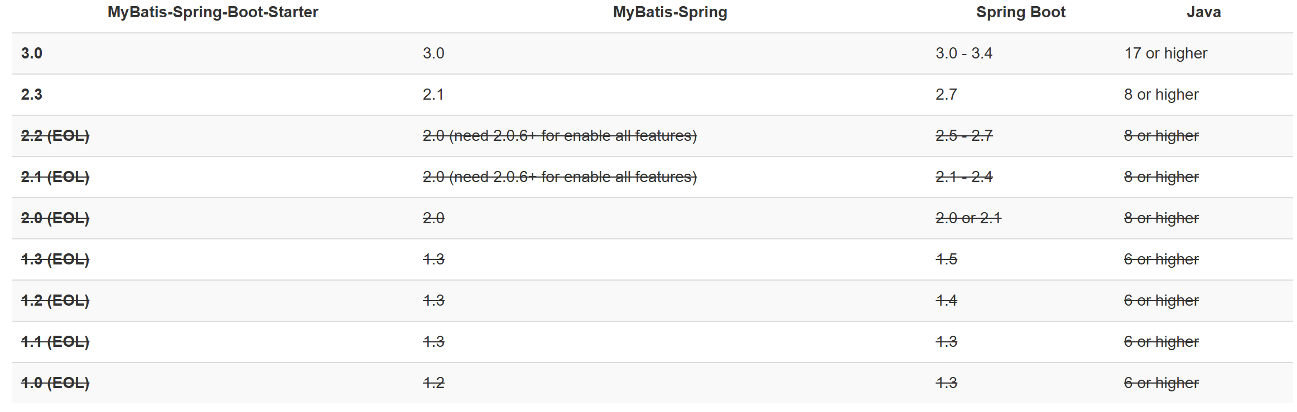1297x412 pixels.
Task: Click the MyBatis-Spring column header
Action: click(670, 12)
